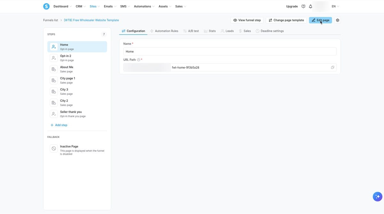Click the Change page template button
Viewport: 384px width, 214px height.
(x=286, y=20)
